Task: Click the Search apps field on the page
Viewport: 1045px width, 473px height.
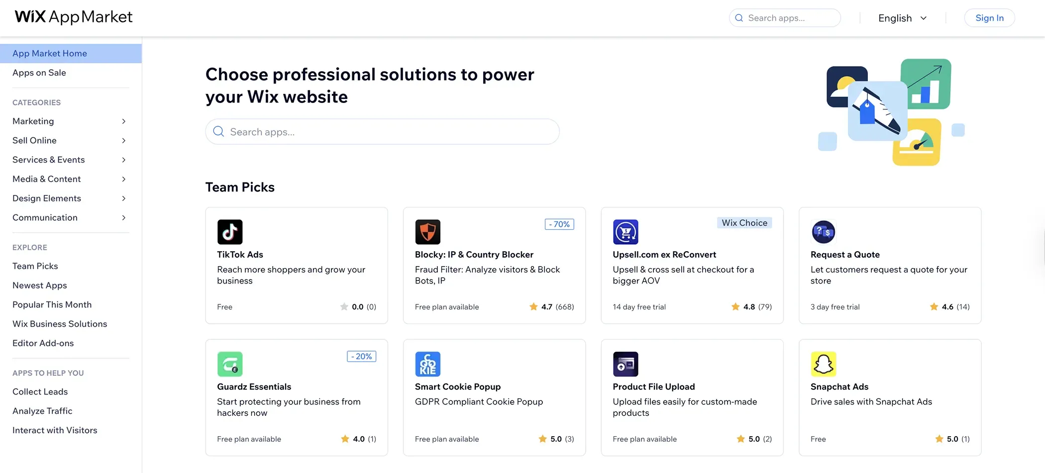Action: click(382, 132)
